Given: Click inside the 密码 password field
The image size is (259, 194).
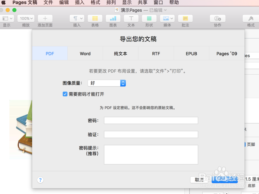Looking at the screenshot, I should pos(151,120).
